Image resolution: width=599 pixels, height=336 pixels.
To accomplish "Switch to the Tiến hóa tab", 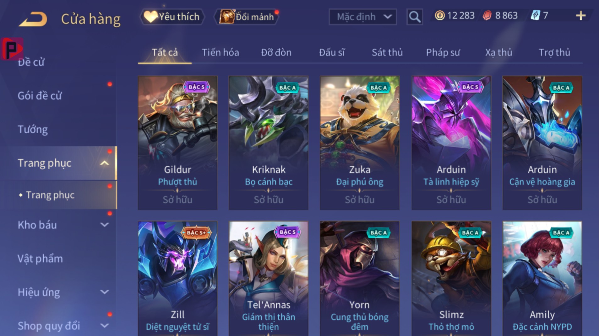I will click(x=220, y=52).
